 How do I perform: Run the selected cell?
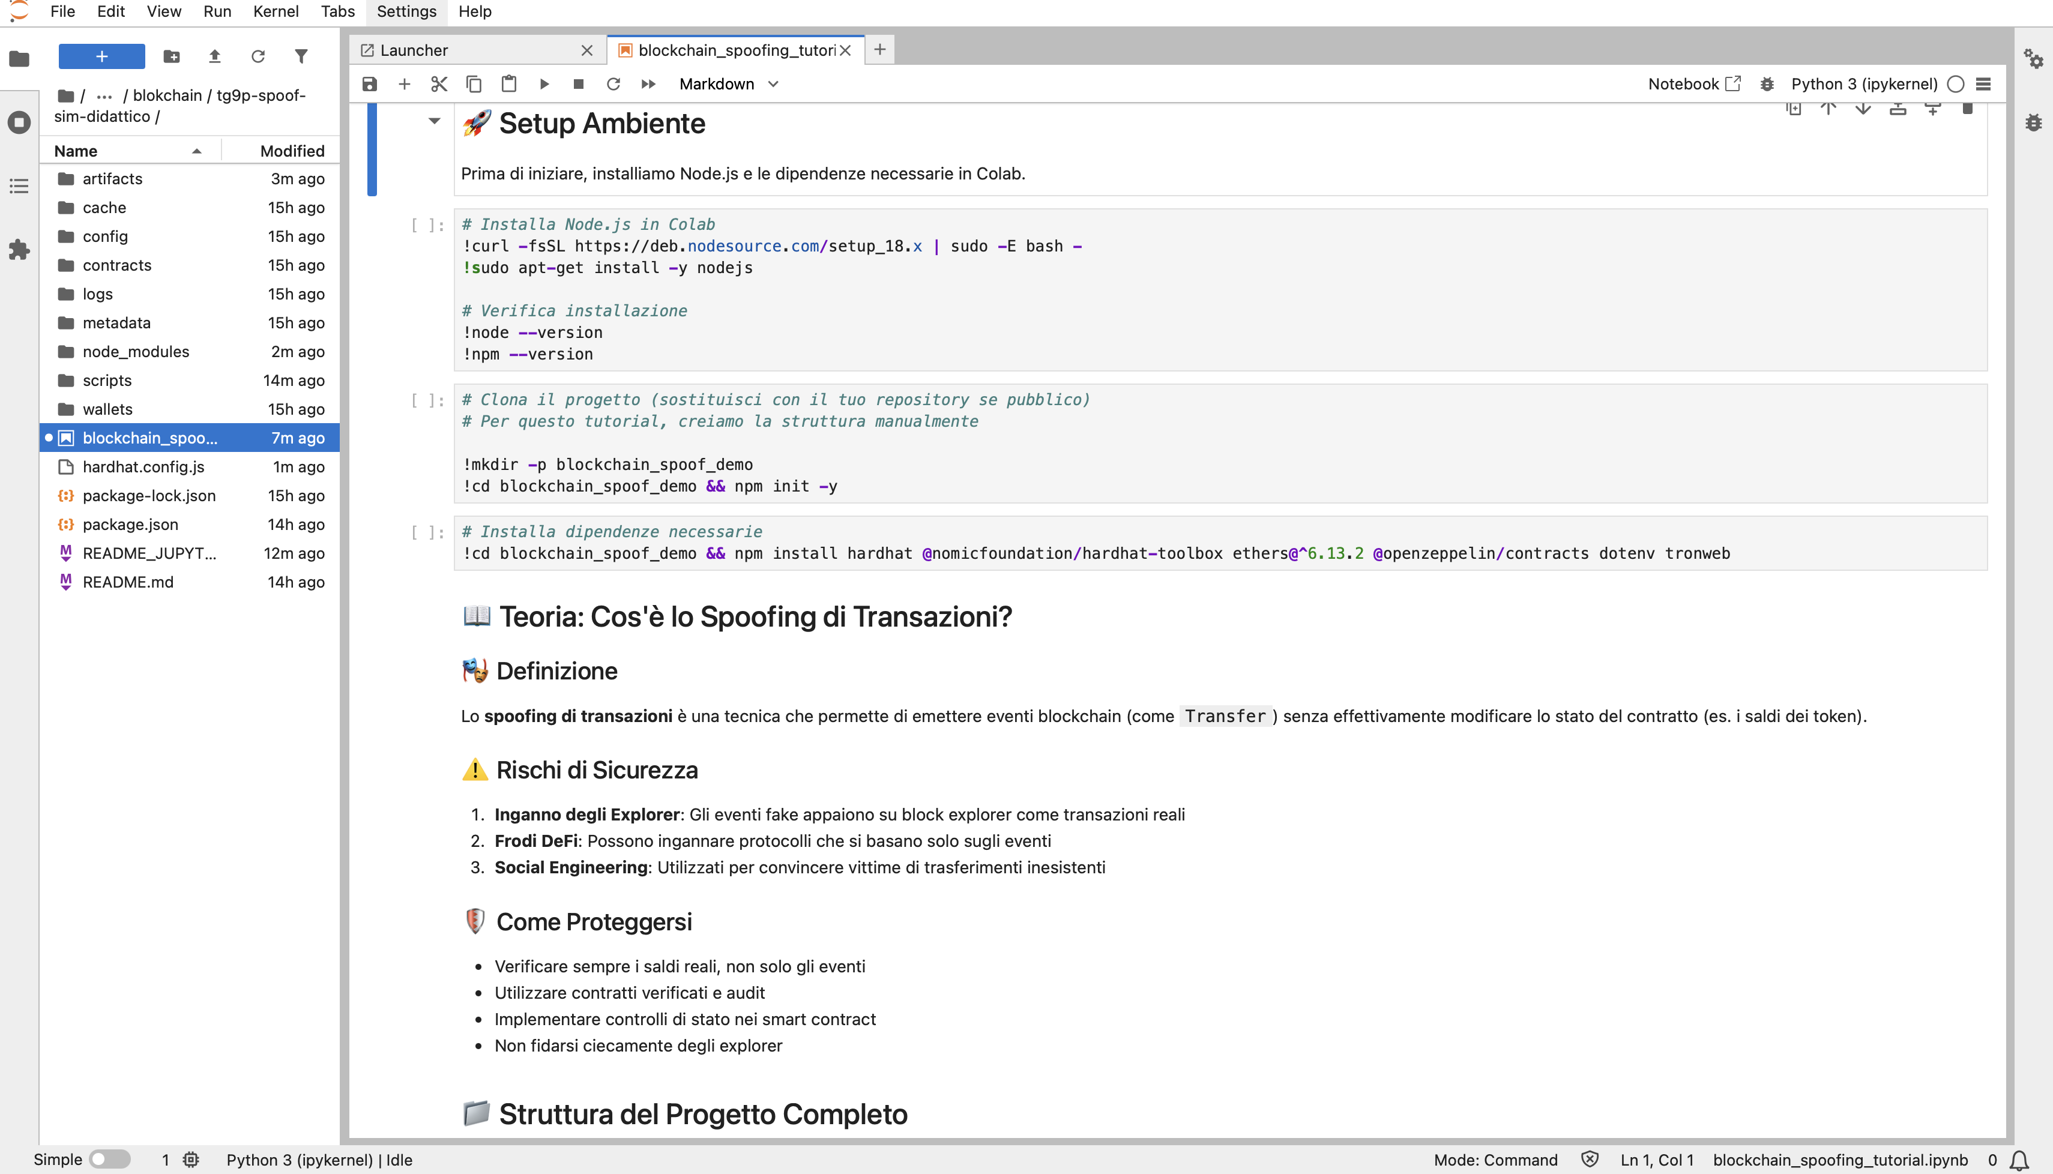coord(544,84)
